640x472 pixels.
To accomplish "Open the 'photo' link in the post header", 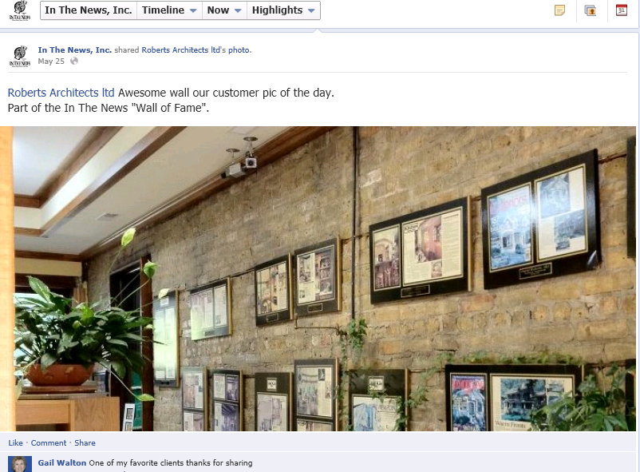I will 239,50.
